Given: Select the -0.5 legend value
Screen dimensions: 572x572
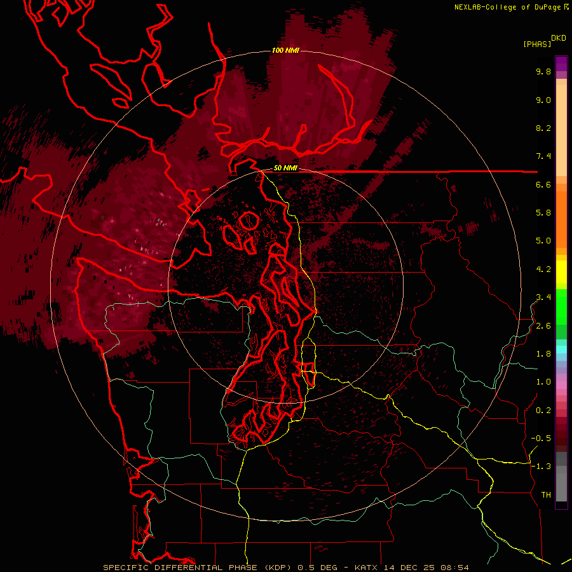Looking at the screenshot, I should (x=541, y=439).
